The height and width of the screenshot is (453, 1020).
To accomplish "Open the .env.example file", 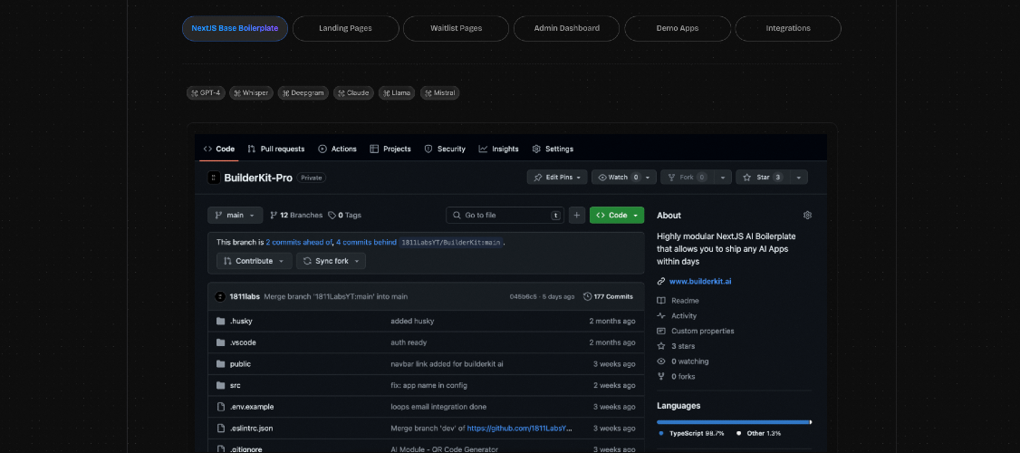I will pos(252,407).
